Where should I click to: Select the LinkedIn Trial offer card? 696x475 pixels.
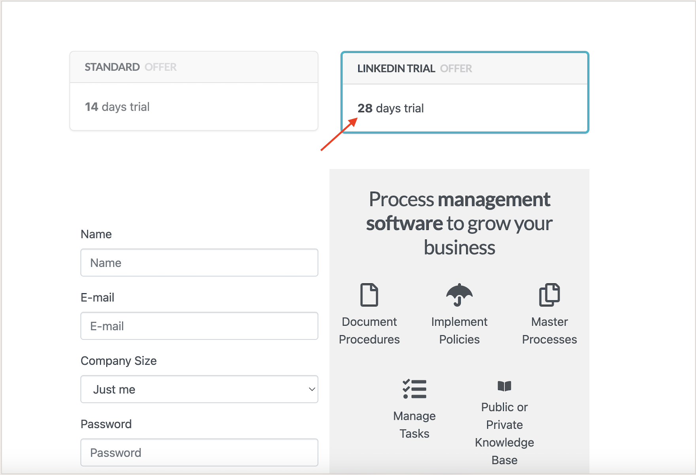point(465,92)
